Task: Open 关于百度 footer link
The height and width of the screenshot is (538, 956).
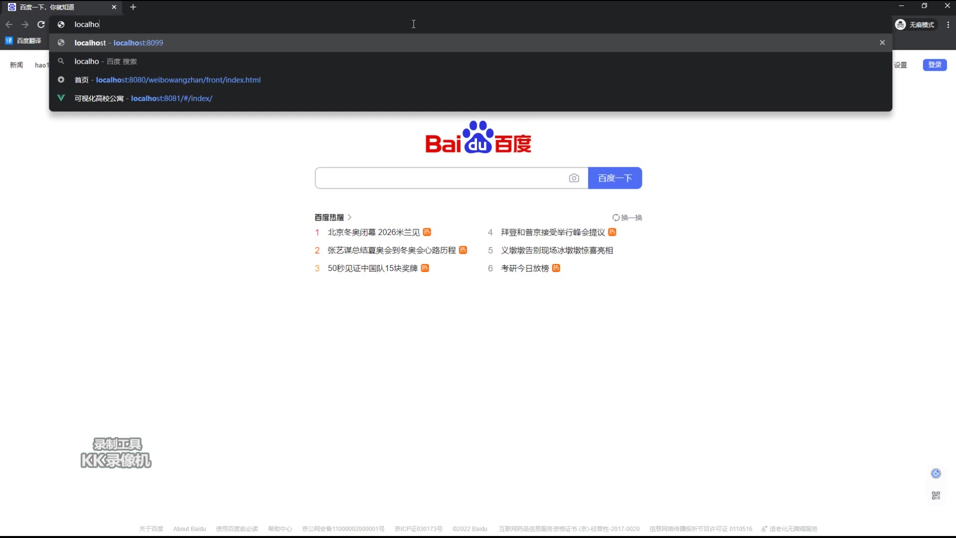Action: click(x=151, y=529)
